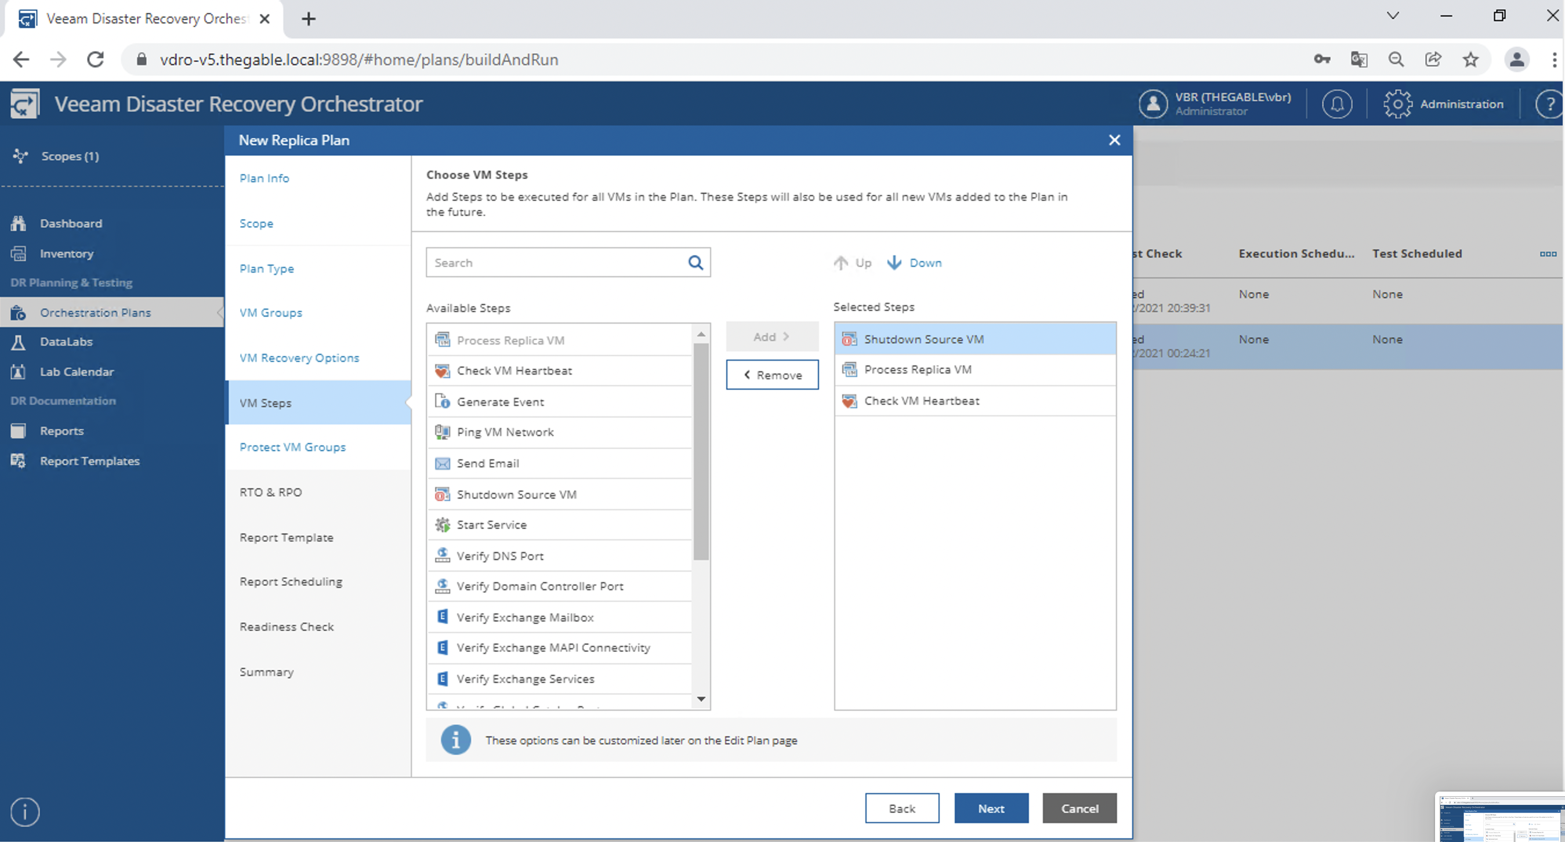Open the help question mark icon
This screenshot has height=842, width=1565.
[1549, 104]
